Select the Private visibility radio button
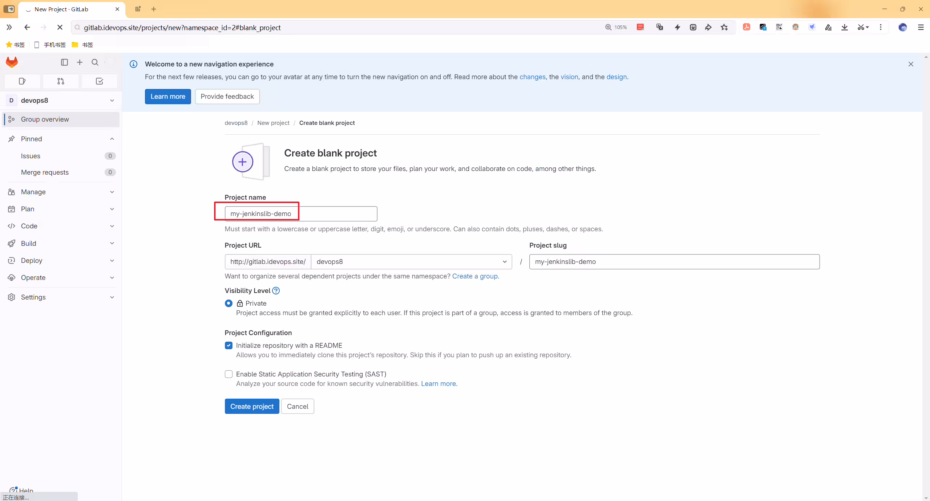930x501 pixels. coord(229,304)
